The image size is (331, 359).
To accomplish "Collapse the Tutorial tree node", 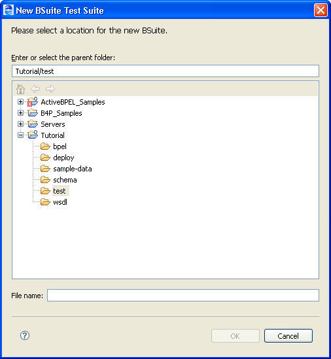I will [x=20, y=135].
